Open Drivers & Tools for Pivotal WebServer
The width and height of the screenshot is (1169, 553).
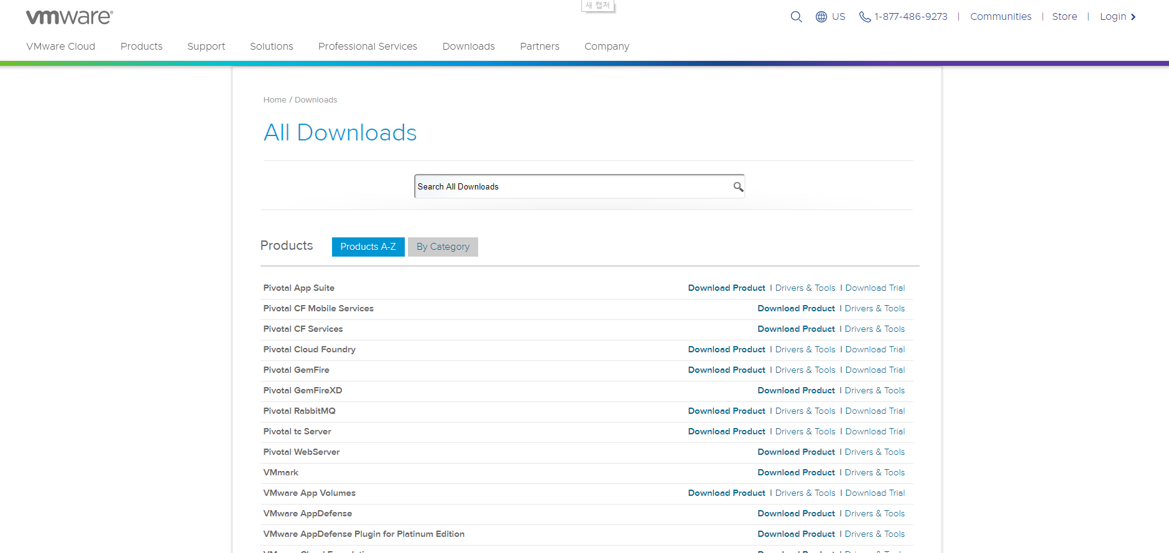(875, 452)
